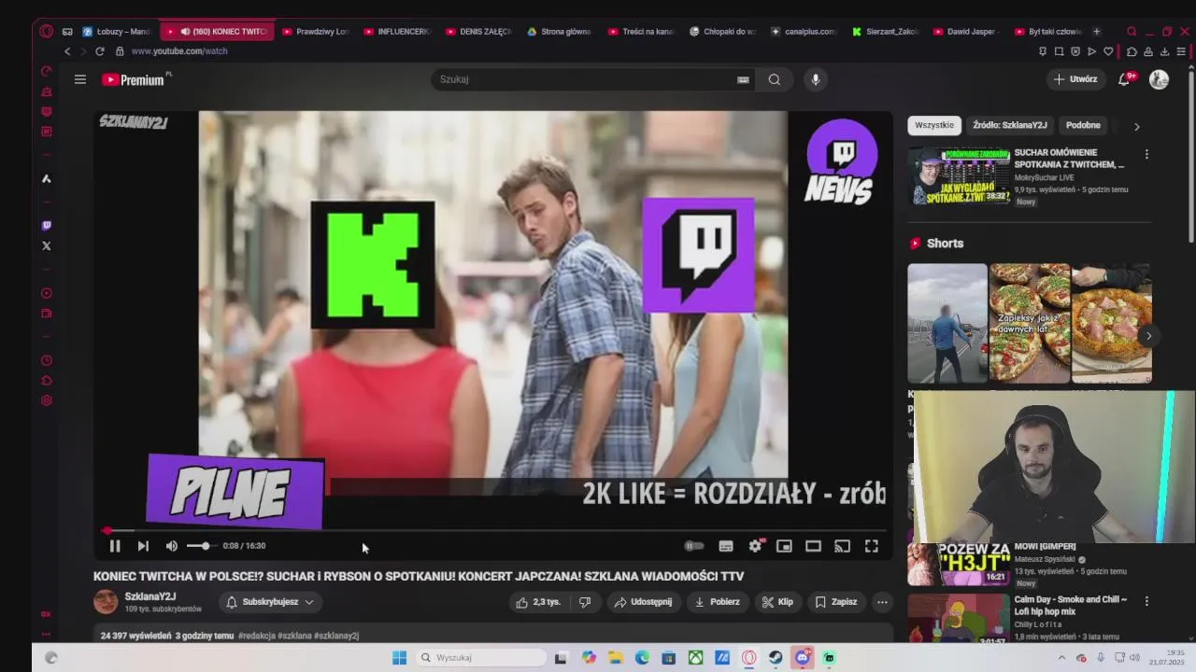Open video settings gear
The height and width of the screenshot is (672, 1196).
[x=755, y=546]
